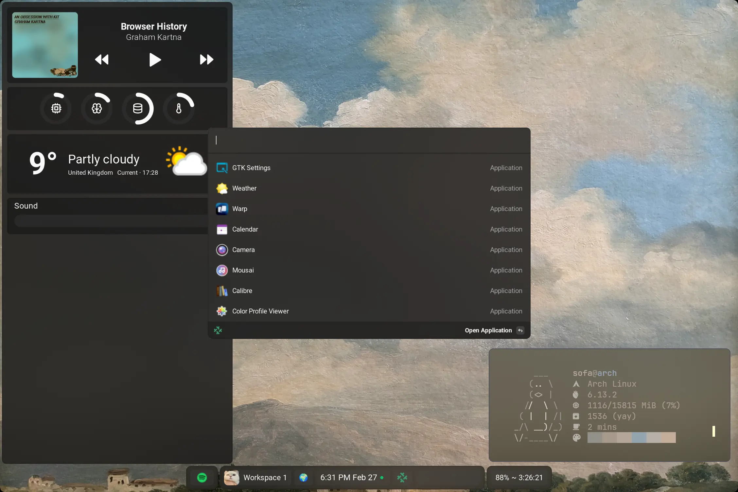Image resolution: width=738 pixels, height=492 pixels.
Task: Skip to the next track
Action: tap(206, 60)
